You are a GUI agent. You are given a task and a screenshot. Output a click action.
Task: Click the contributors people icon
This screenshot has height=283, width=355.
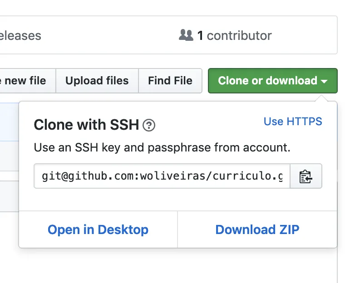(186, 35)
